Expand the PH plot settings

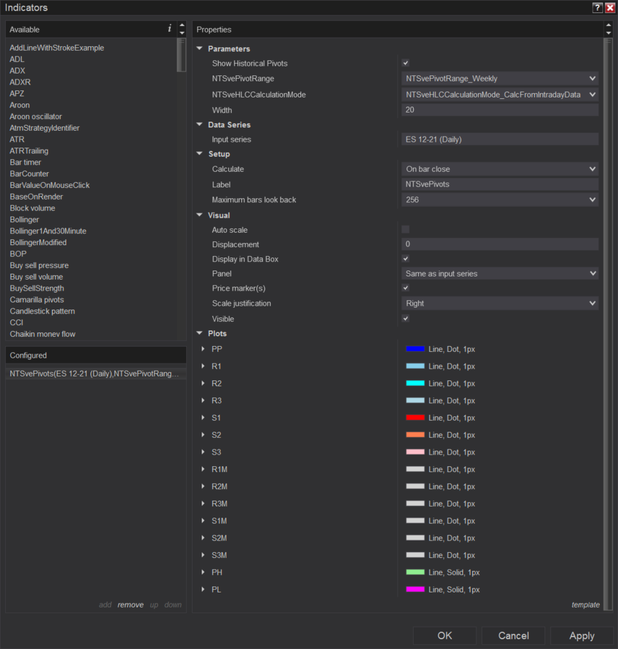(x=203, y=572)
